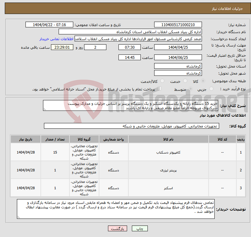Click the quantity cell in پرینتر لیزری row

click(x=55, y=170)
